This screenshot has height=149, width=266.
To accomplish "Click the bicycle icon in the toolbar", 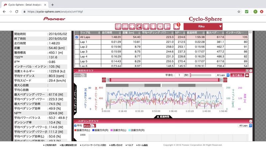I will (125, 26).
